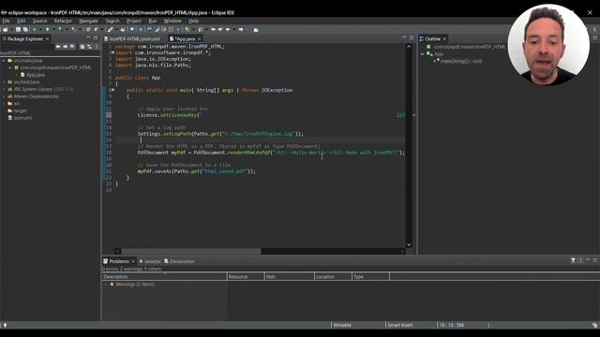Click the Save All toolbar icon

point(25,29)
